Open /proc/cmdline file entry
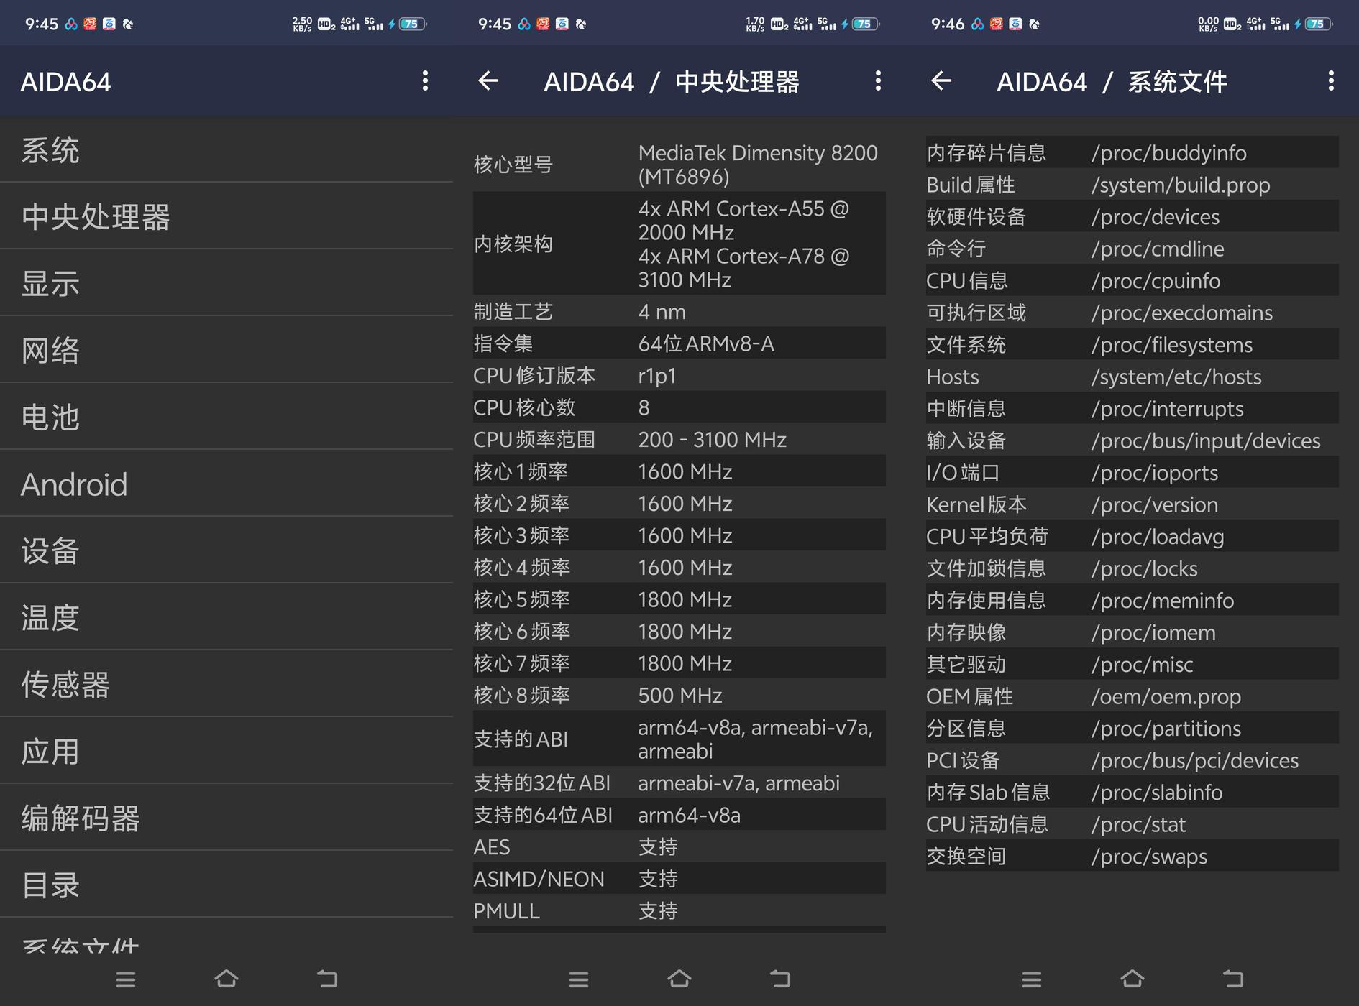Viewport: 1359px width, 1006px height. (1132, 249)
